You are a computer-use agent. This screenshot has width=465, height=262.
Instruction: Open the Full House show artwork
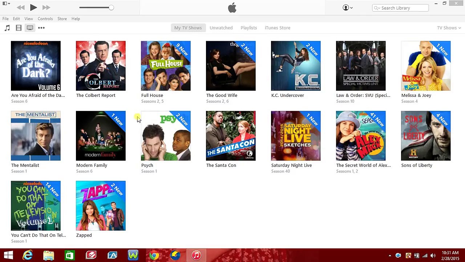pos(166,66)
